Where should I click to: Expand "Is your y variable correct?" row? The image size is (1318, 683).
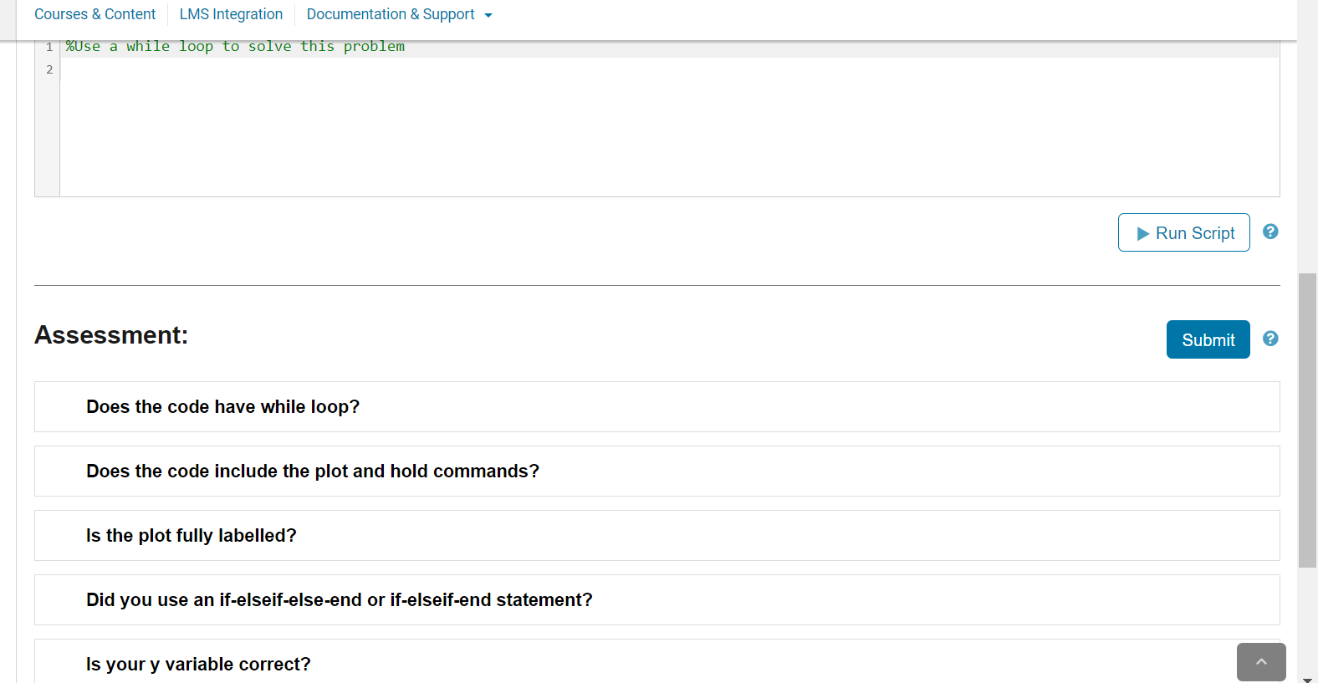[197, 665]
